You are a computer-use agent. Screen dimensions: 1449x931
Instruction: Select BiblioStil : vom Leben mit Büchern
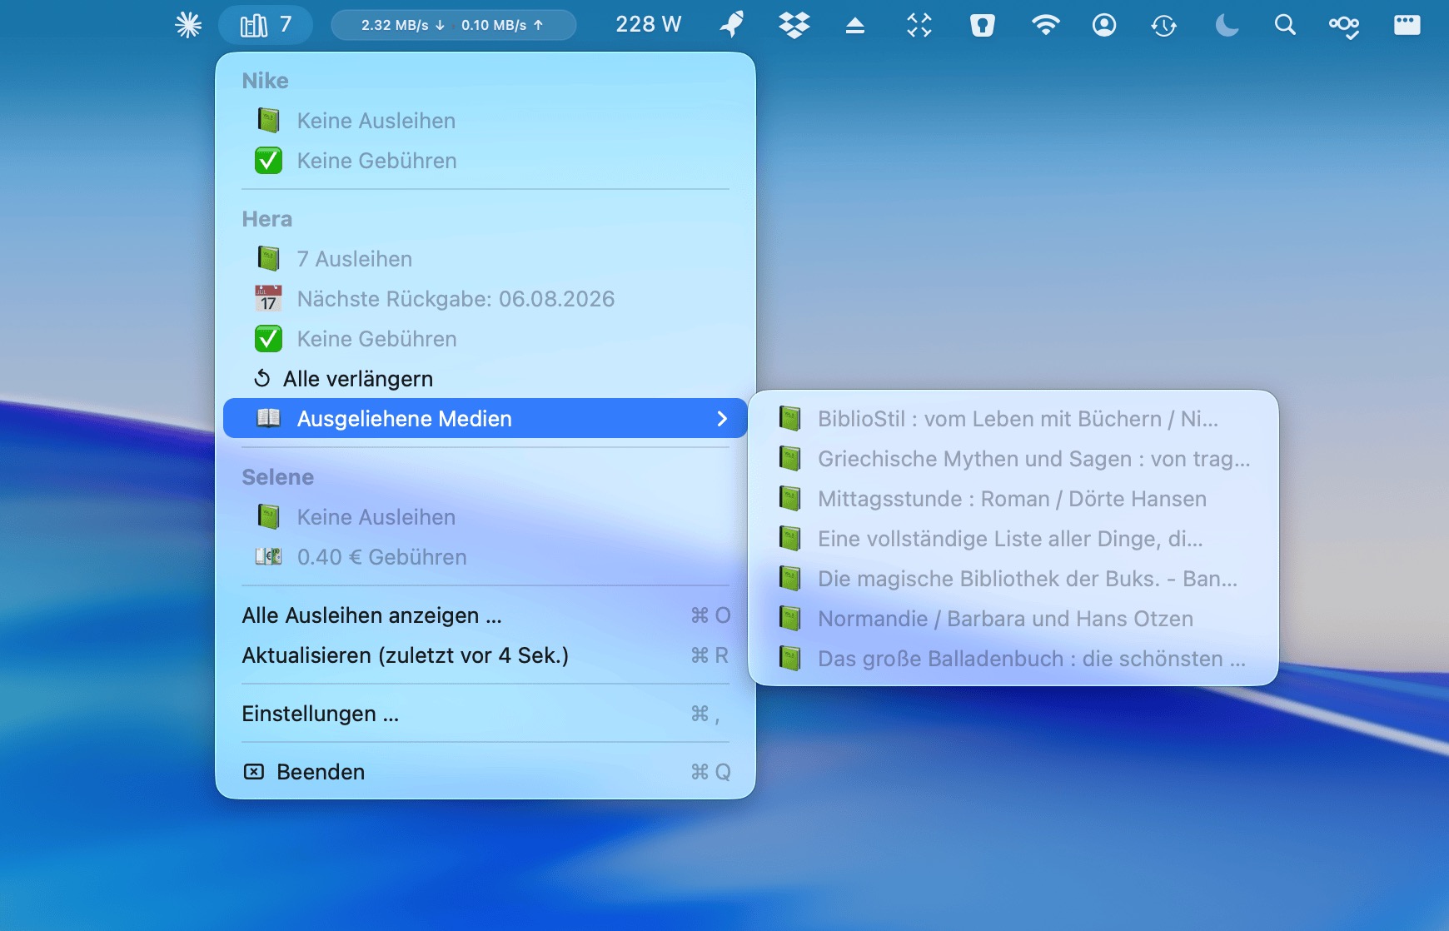[1013, 419]
